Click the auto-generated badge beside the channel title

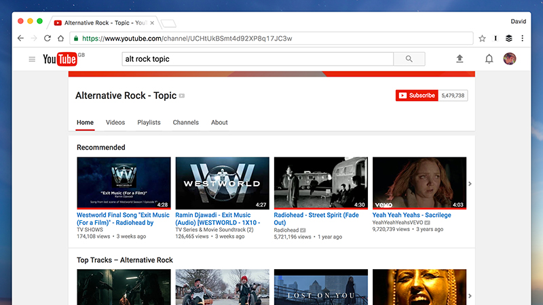tap(182, 96)
